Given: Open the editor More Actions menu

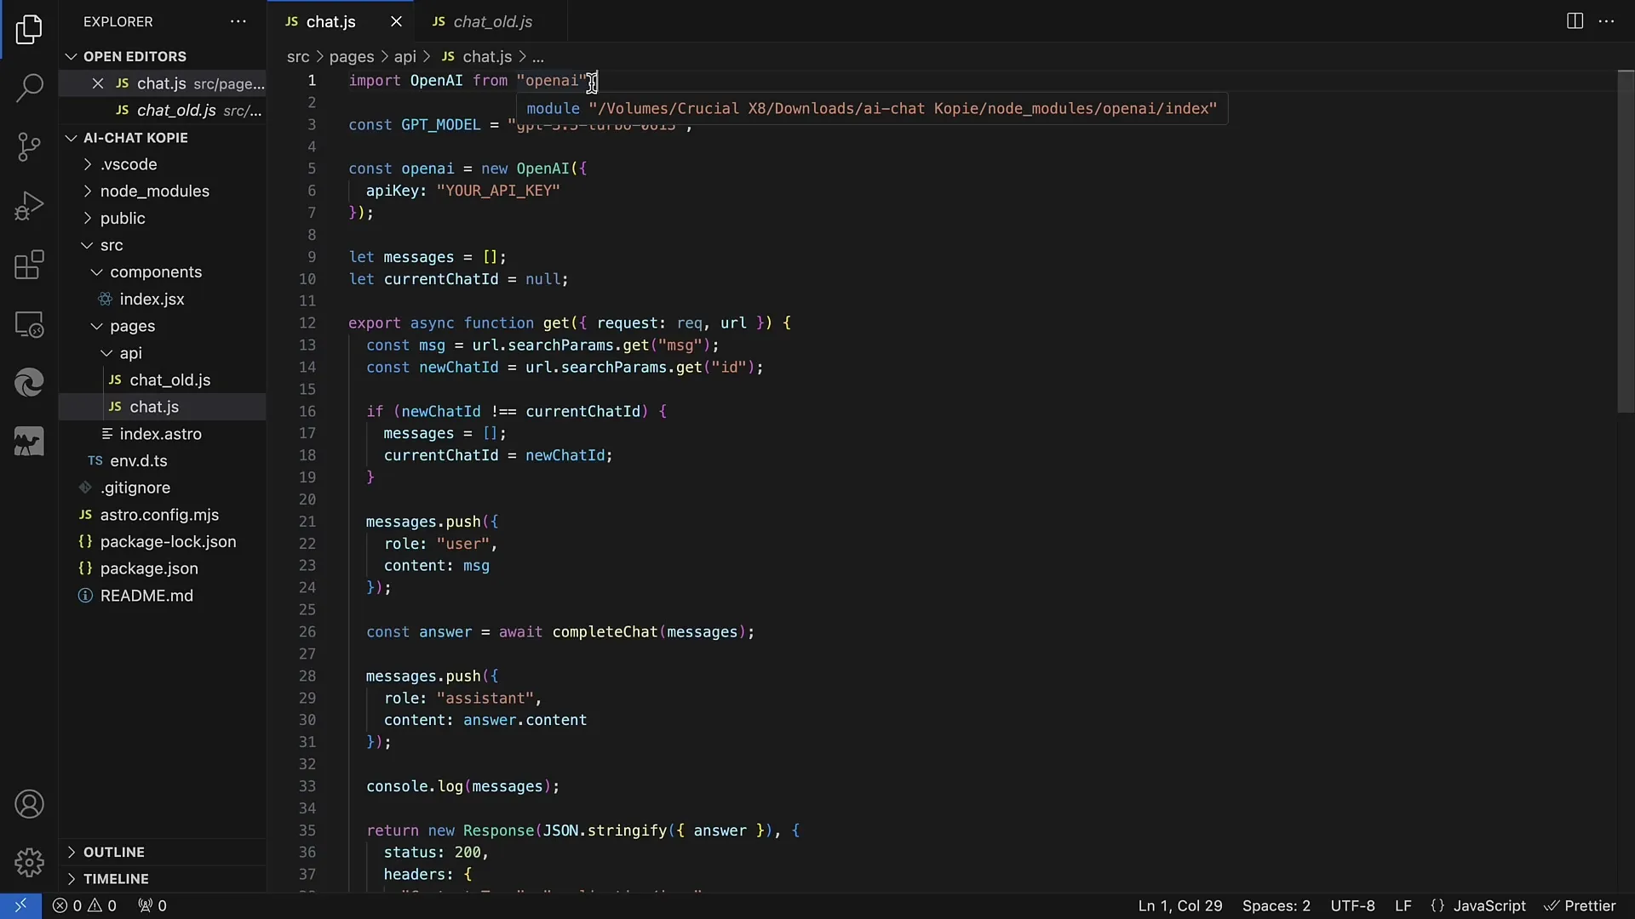Looking at the screenshot, I should (x=1607, y=21).
